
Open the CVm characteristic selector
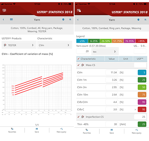(55, 45)
